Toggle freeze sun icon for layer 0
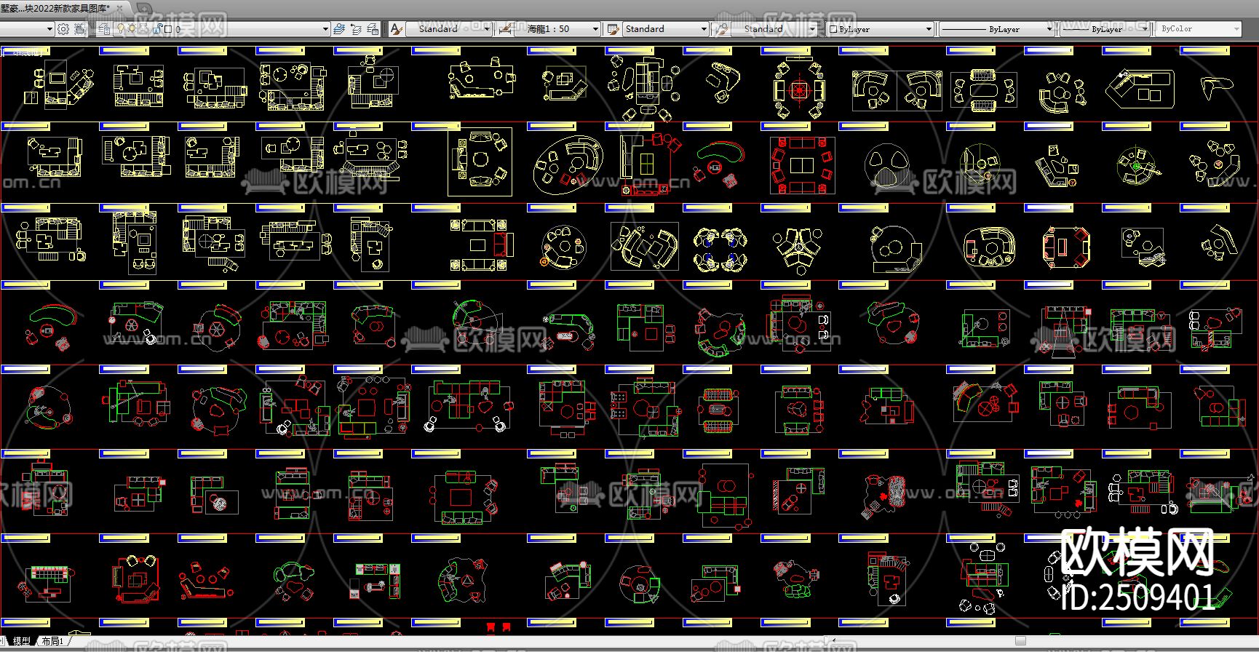This screenshot has width=1259, height=652. (x=132, y=29)
